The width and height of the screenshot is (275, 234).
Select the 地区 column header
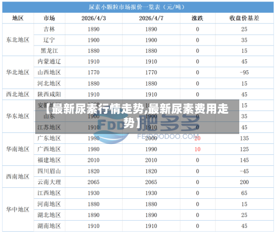coord(18,18)
